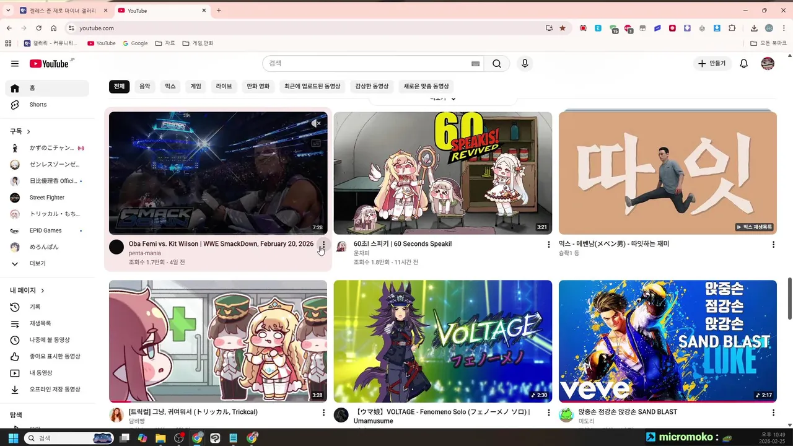Screen dimensions: 793x446
Task: Select the 만화 영화 filter chip
Action: (x=258, y=86)
